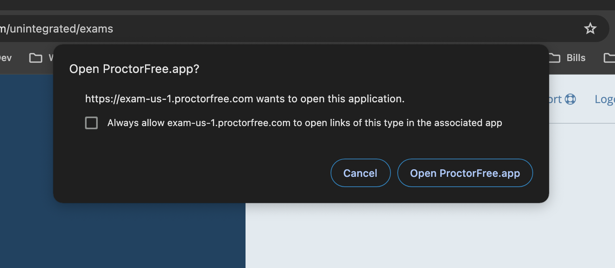Viewport: 615px width, 268px height.
Task: Open the Bills bookmark folder label
Action: pos(576,58)
